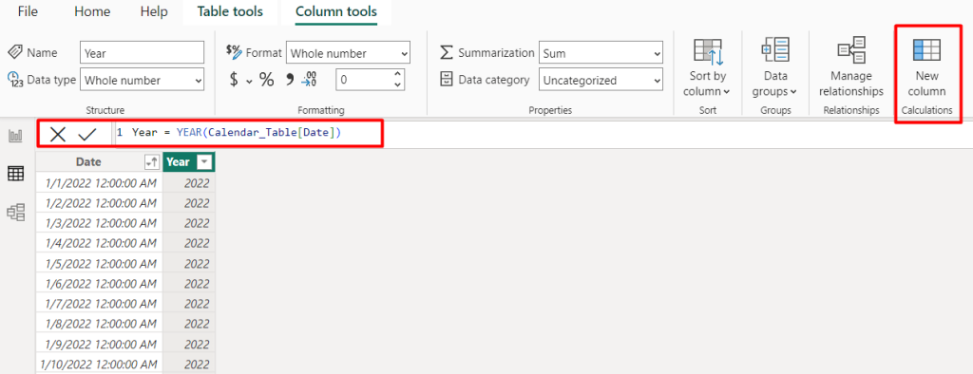Open Manage relationships
This screenshot has width=973, height=374.
point(850,67)
